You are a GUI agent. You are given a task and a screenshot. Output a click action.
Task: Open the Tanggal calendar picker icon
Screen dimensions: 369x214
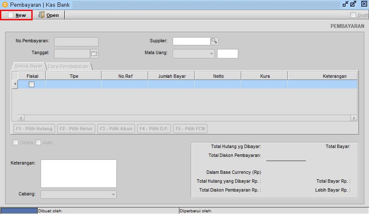tap(94, 53)
